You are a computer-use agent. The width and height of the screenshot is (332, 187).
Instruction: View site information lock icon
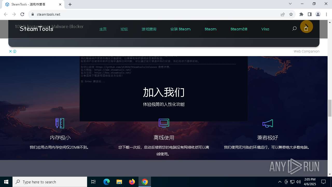coord(33,14)
